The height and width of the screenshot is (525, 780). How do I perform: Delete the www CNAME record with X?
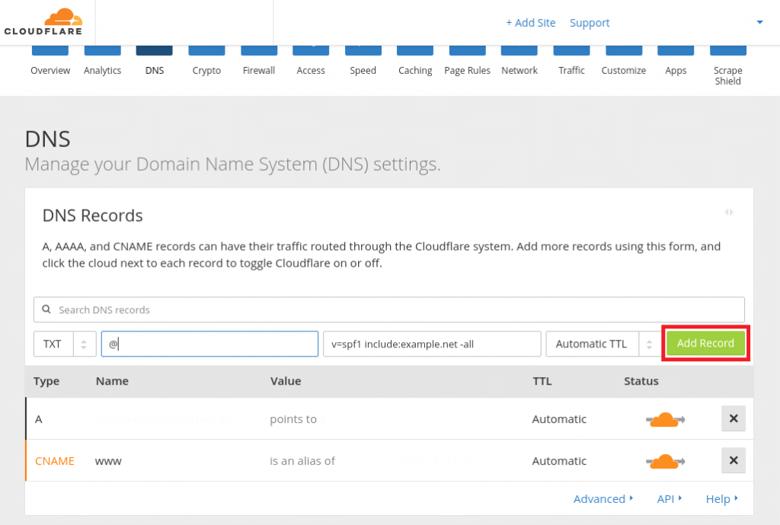click(x=734, y=460)
